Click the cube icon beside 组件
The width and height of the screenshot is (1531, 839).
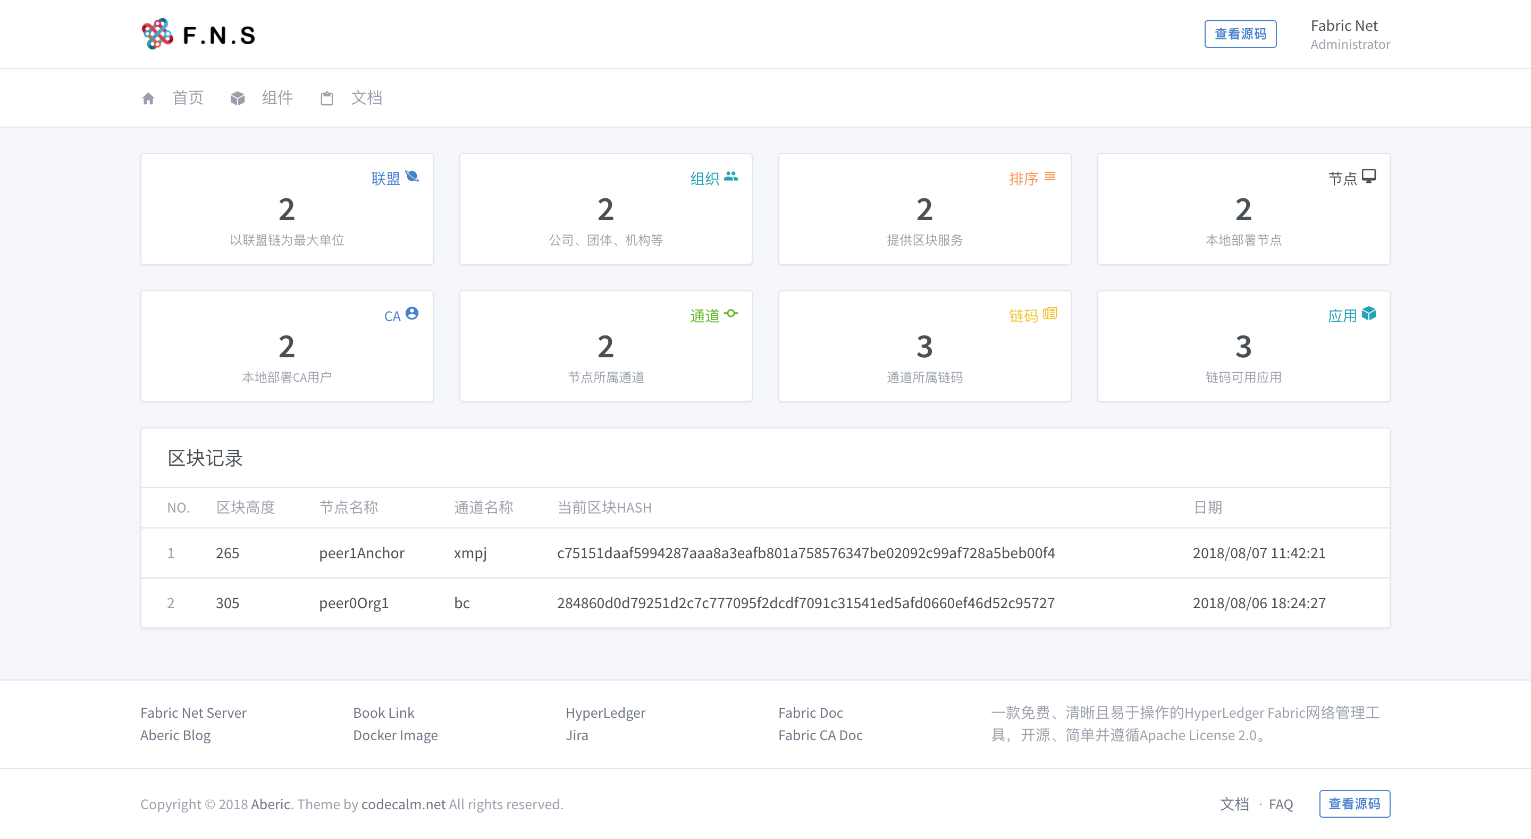238,98
